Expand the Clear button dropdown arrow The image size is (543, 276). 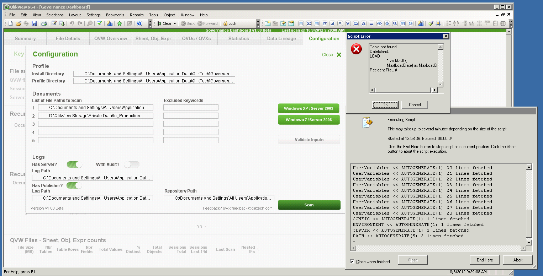point(175,23)
